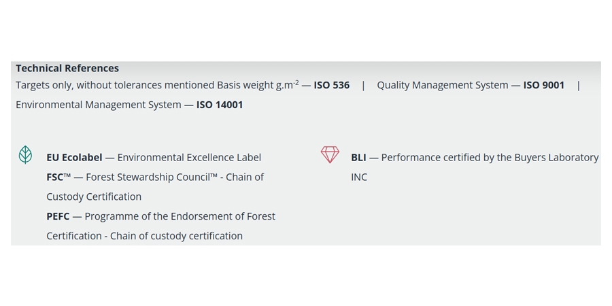Click the EU Ecolabel bold label
The image size is (612, 306).
[x=74, y=157]
